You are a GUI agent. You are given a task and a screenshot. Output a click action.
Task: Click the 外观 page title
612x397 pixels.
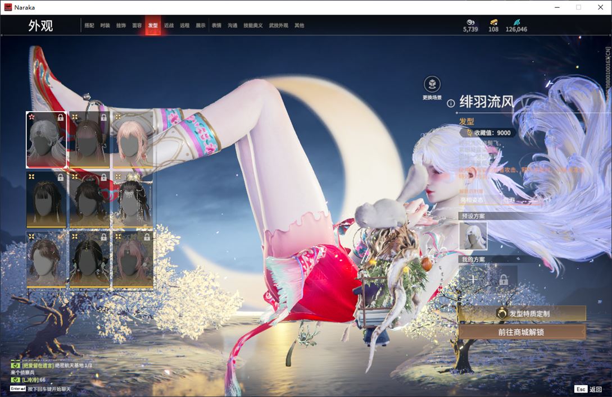(40, 26)
